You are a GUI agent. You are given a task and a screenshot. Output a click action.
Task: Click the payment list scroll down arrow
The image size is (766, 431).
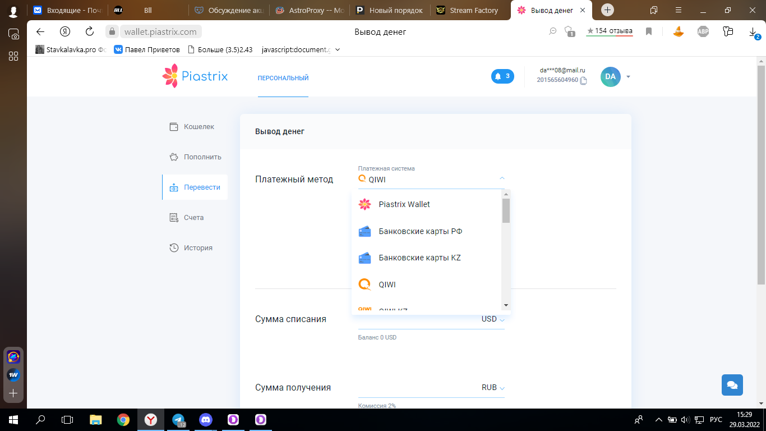[x=506, y=305]
